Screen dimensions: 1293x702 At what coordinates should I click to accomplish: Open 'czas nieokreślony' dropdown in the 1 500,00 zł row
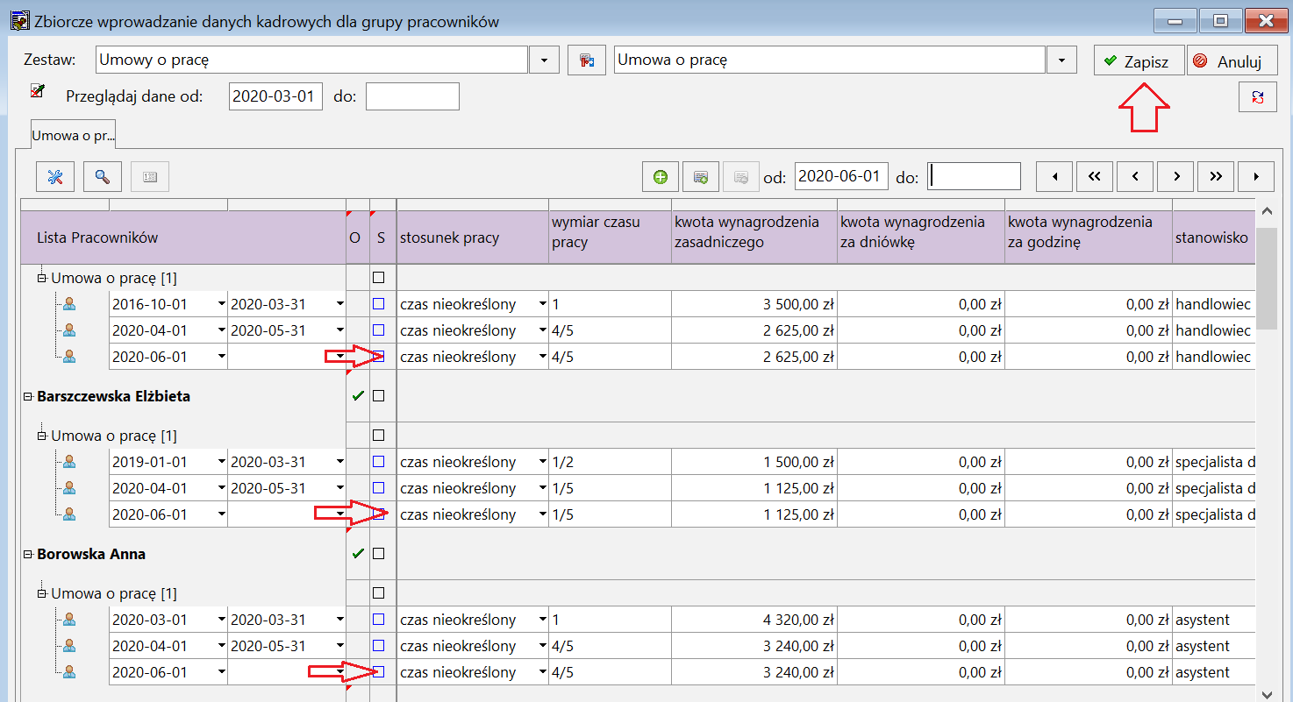[543, 462]
